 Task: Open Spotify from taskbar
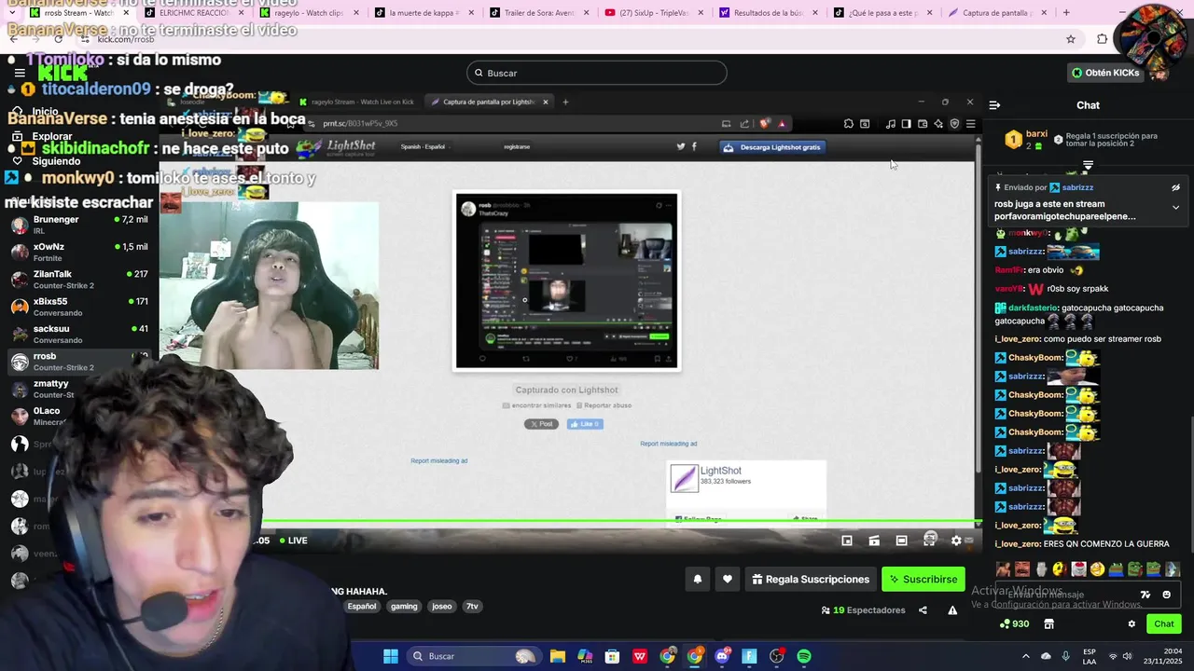pyautogui.click(x=804, y=656)
